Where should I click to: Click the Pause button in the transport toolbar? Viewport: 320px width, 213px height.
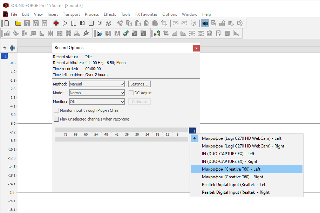[74, 23]
